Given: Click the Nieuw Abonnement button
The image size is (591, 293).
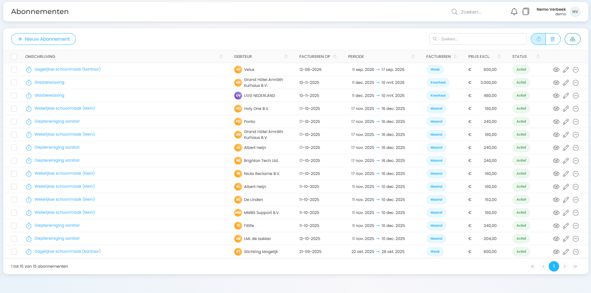Looking at the screenshot, I should 43,39.
